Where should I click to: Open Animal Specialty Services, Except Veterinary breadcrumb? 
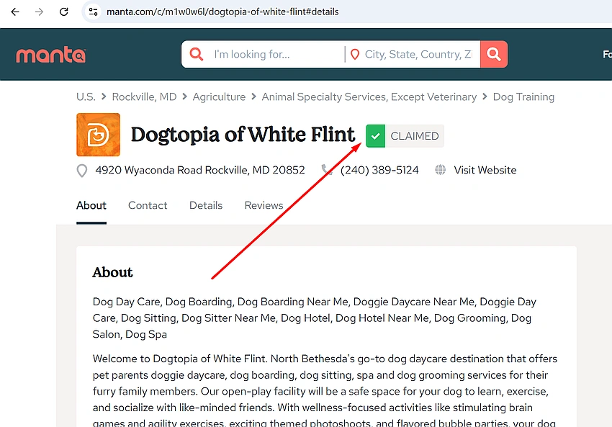tap(369, 96)
